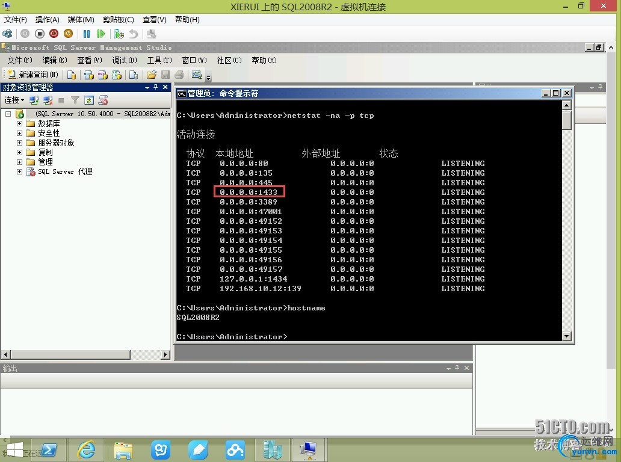Toggle auto-hide pin on 对象资源管理器 panel
621x462 pixels.
point(156,87)
